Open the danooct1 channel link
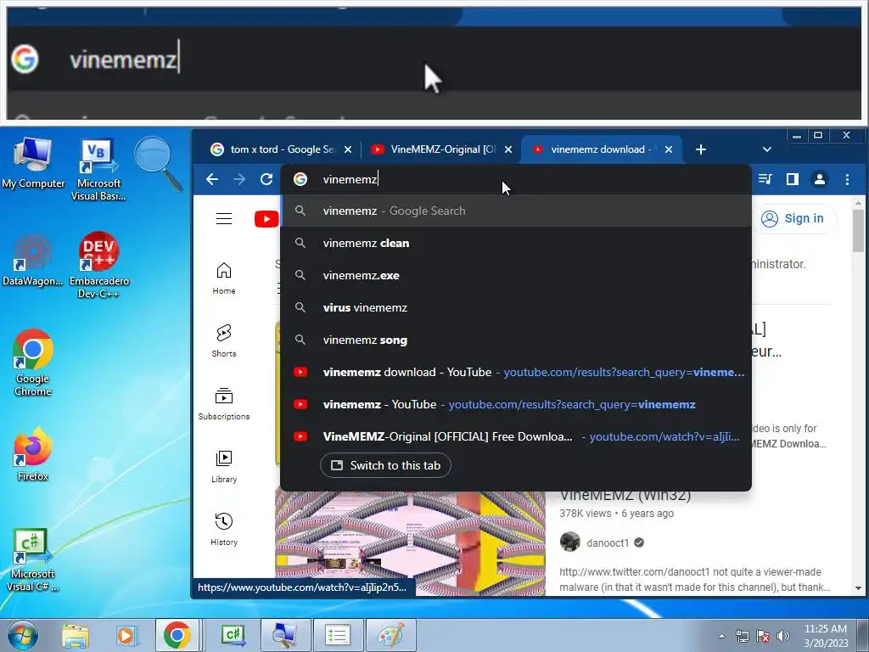Screen dimensions: 869x652 tap(608, 542)
